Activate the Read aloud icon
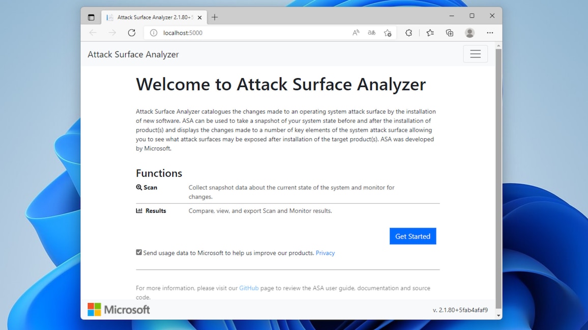The image size is (588, 330). click(356, 33)
